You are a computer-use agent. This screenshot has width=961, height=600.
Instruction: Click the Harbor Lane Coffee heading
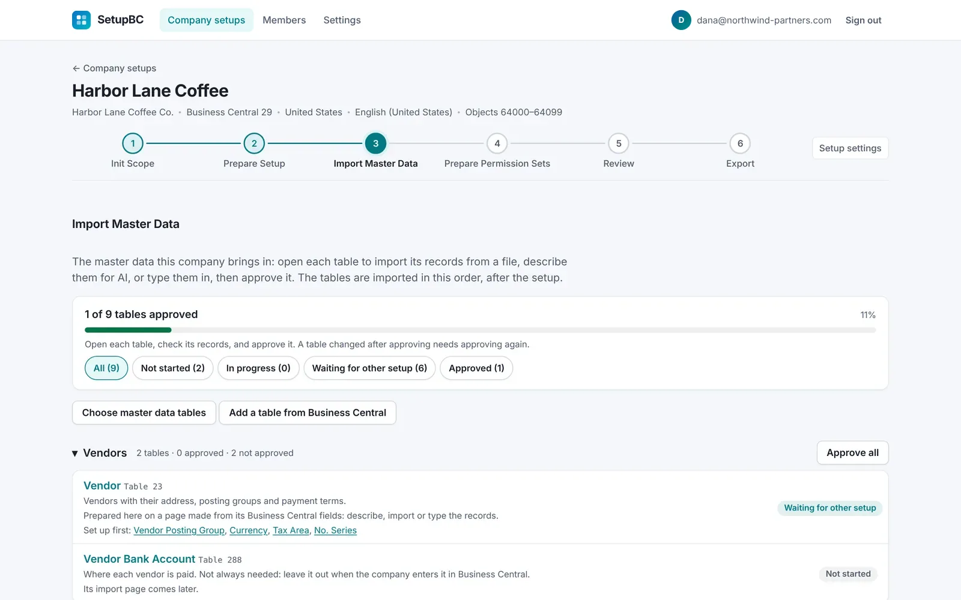[150, 91]
